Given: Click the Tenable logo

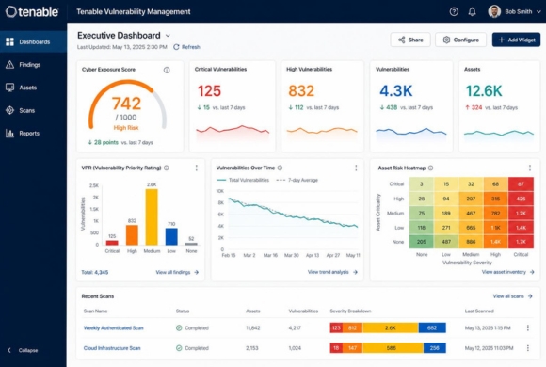Looking at the screenshot, I should (x=32, y=11).
